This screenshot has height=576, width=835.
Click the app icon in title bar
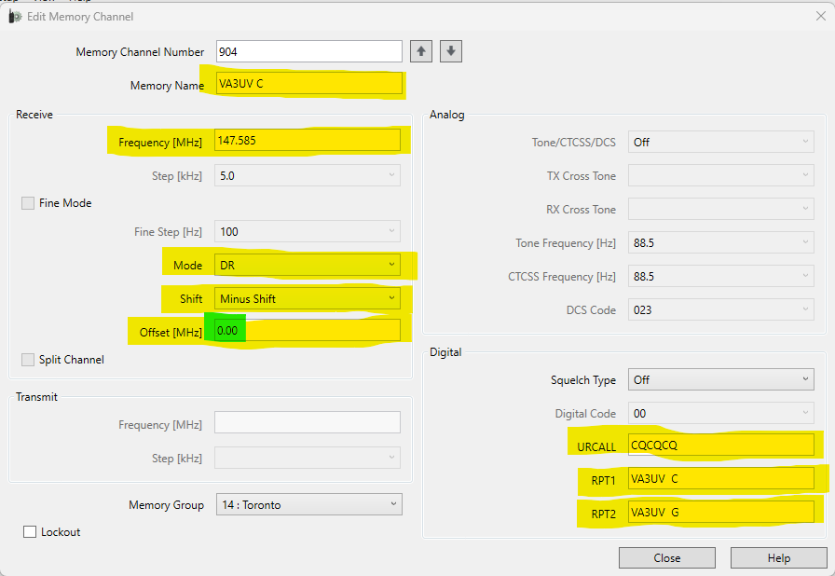click(x=15, y=16)
